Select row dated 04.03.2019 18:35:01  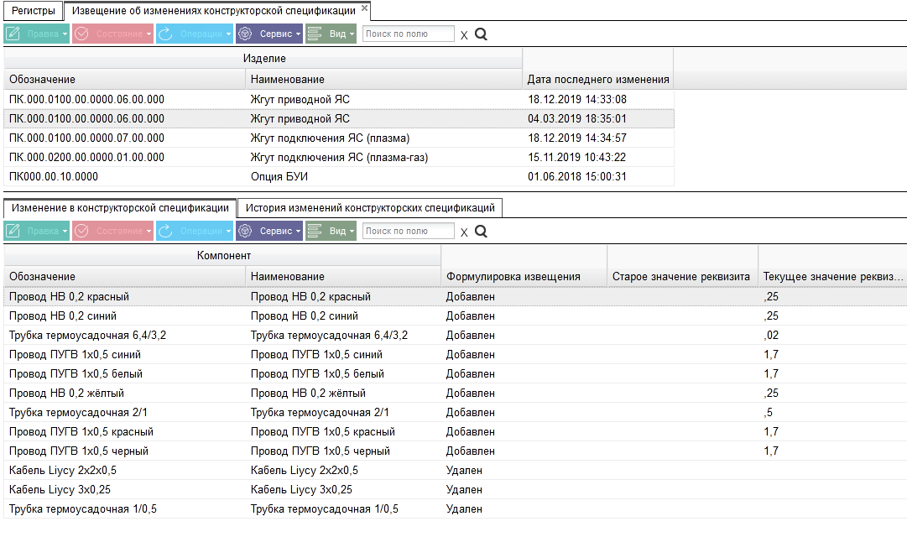[339, 118]
